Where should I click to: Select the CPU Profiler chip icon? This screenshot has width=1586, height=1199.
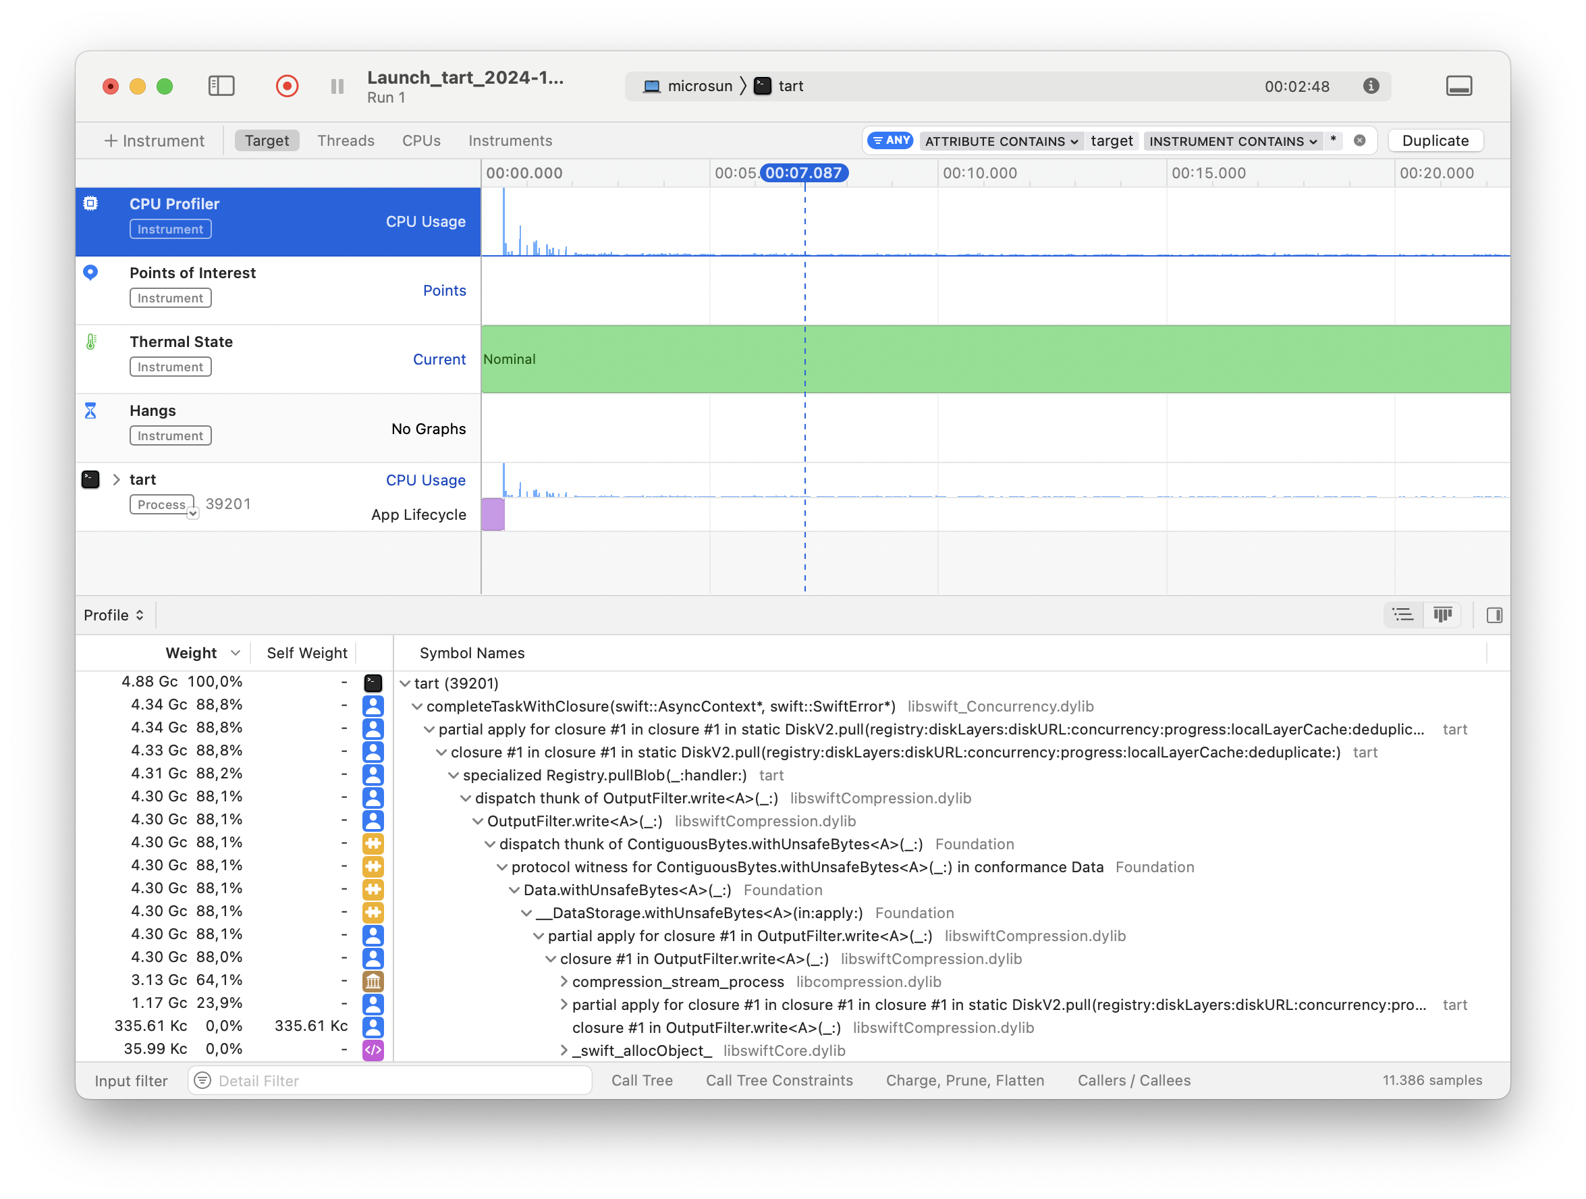90,204
